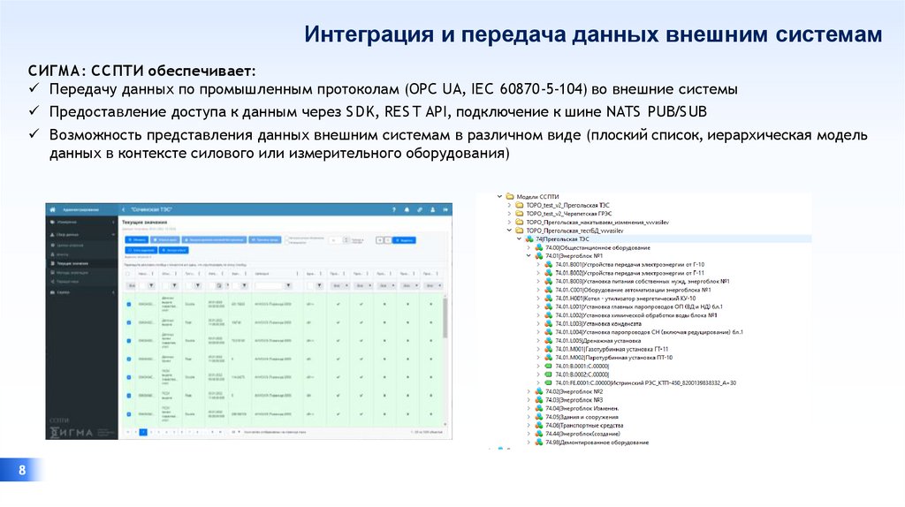Click the "Сочинская ТЭС" title in app header
This screenshot has width=905, height=507.
pos(151,209)
